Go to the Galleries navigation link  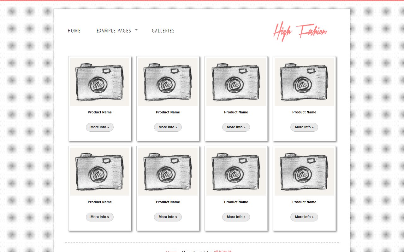tap(163, 31)
